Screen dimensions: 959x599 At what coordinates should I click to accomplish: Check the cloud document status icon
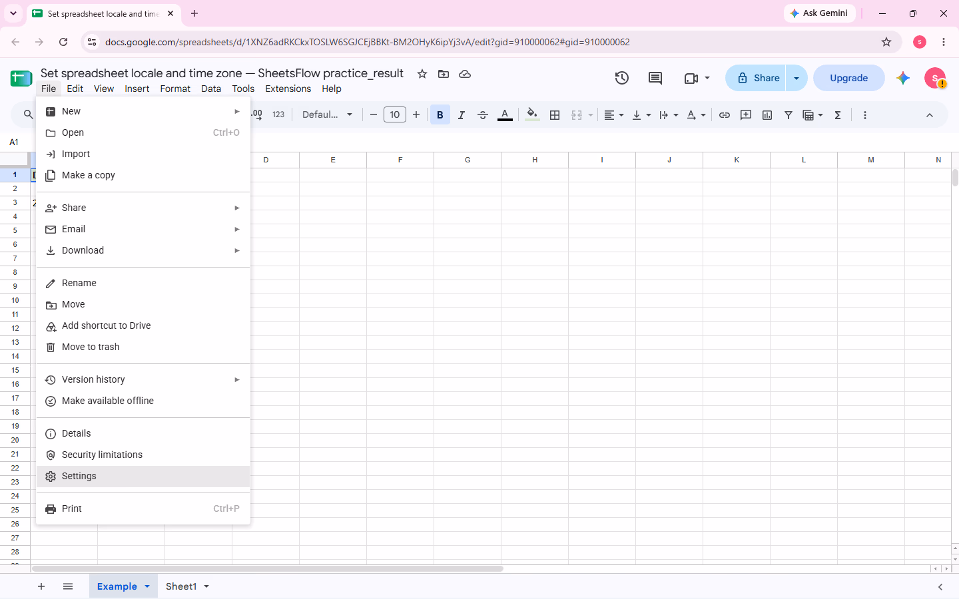(465, 74)
